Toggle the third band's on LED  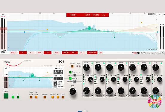point(115,63)
